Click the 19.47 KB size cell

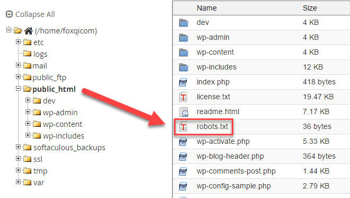[318, 97]
